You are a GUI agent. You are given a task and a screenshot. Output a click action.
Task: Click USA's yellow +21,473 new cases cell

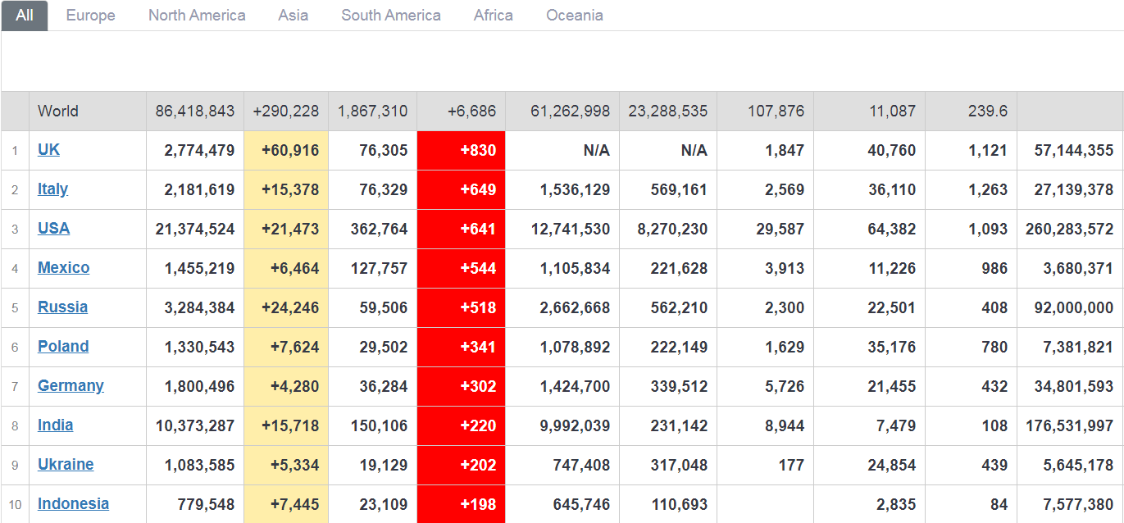[x=286, y=230]
